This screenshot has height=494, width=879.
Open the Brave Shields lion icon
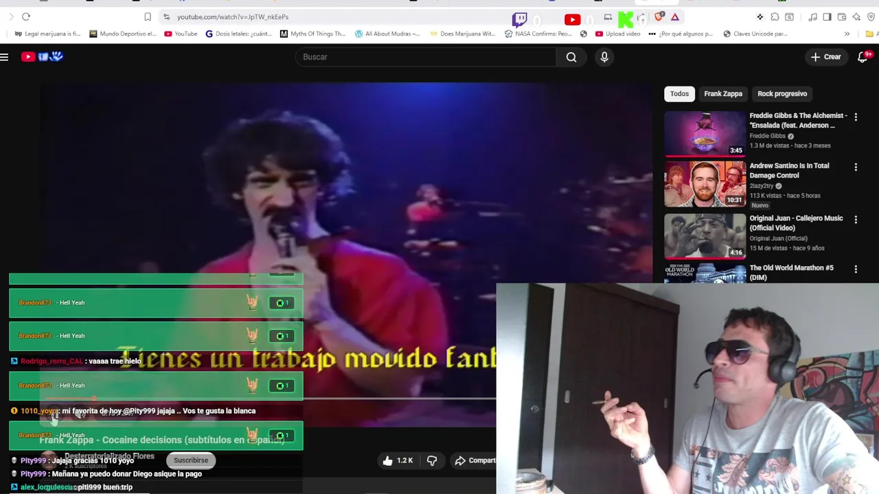point(661,16)
